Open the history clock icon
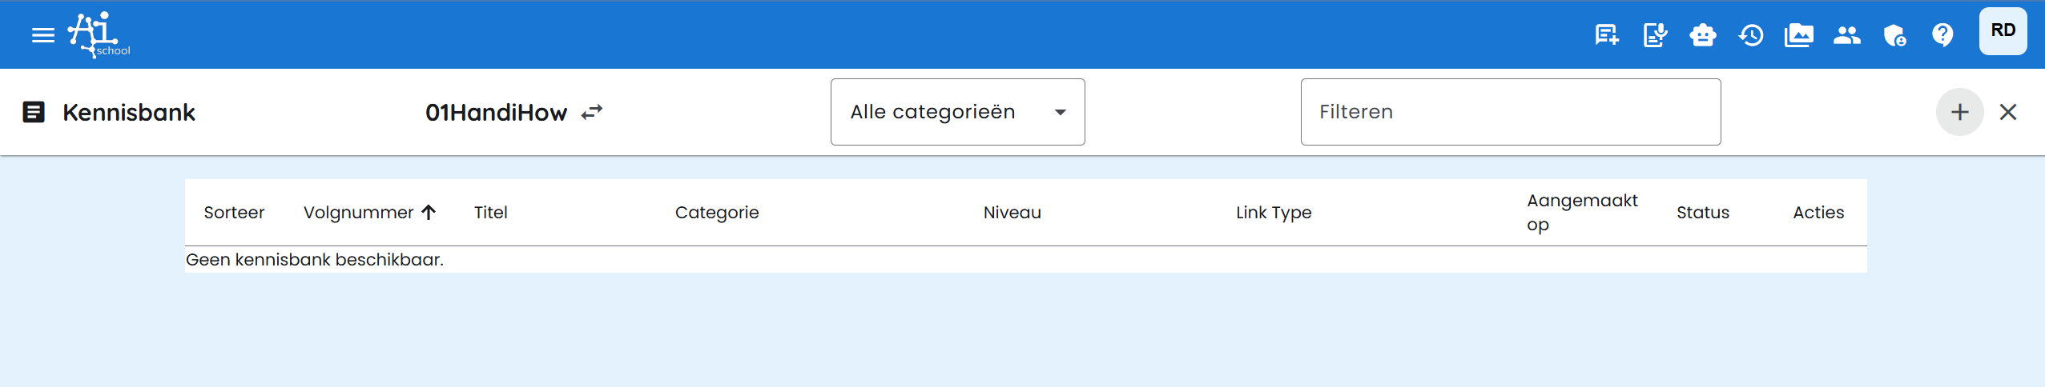Screen dimensions: 2045x387 1751,35
